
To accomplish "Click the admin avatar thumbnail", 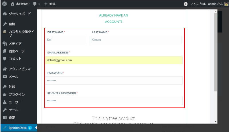I will coord(226,4).
